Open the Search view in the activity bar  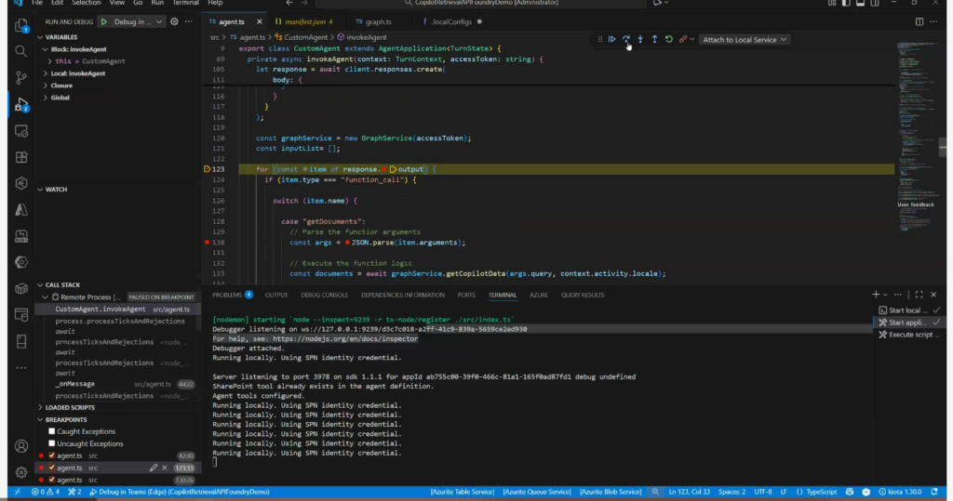point(20,52)
